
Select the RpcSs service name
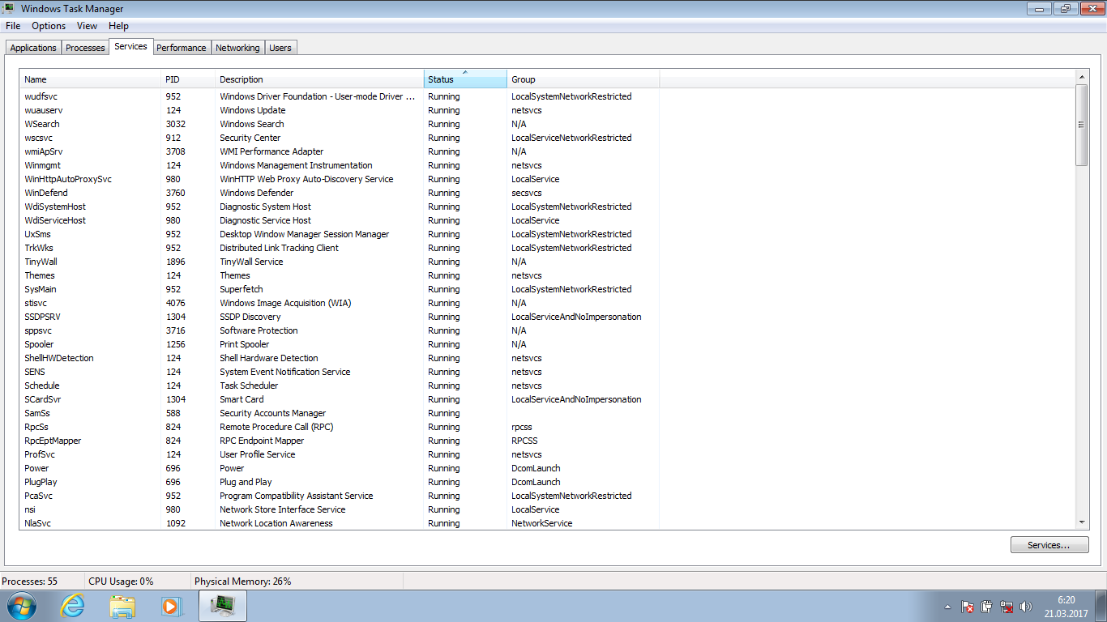36,427
